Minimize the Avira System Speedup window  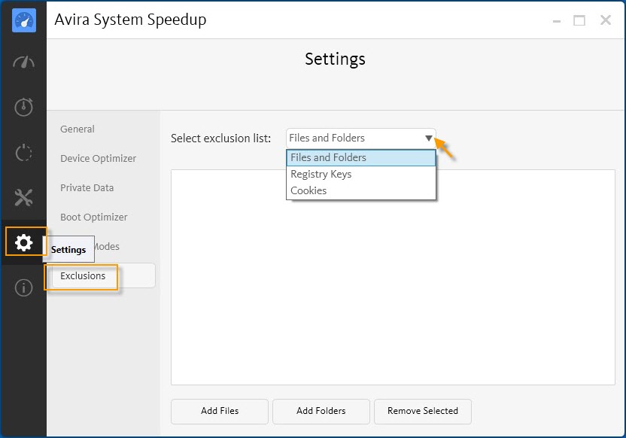pos(557,21)
